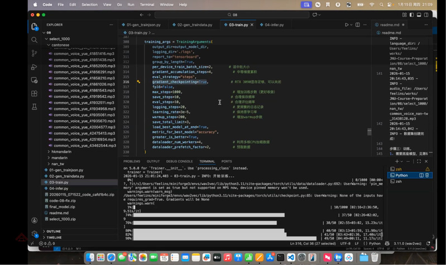Open Source Control view

click(35, 53)
